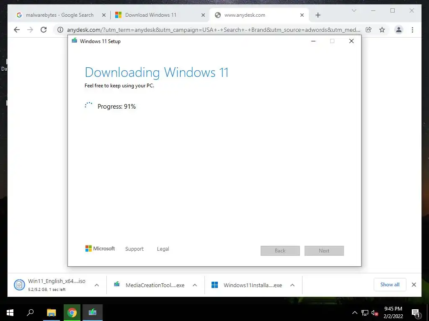Close the Download Windows 11 tab
429x321 pixels.
[203, 15]
